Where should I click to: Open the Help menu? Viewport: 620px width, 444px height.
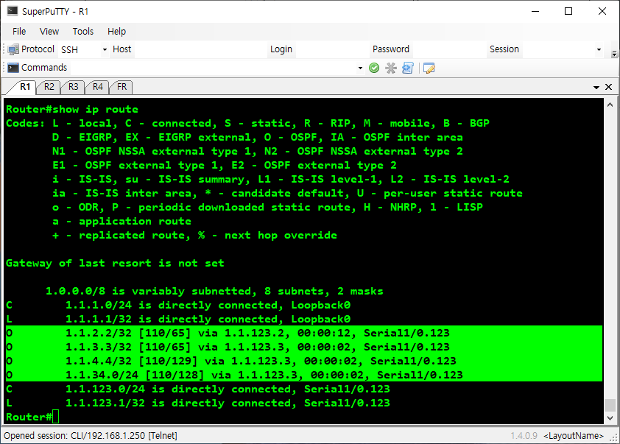[116, 31]
